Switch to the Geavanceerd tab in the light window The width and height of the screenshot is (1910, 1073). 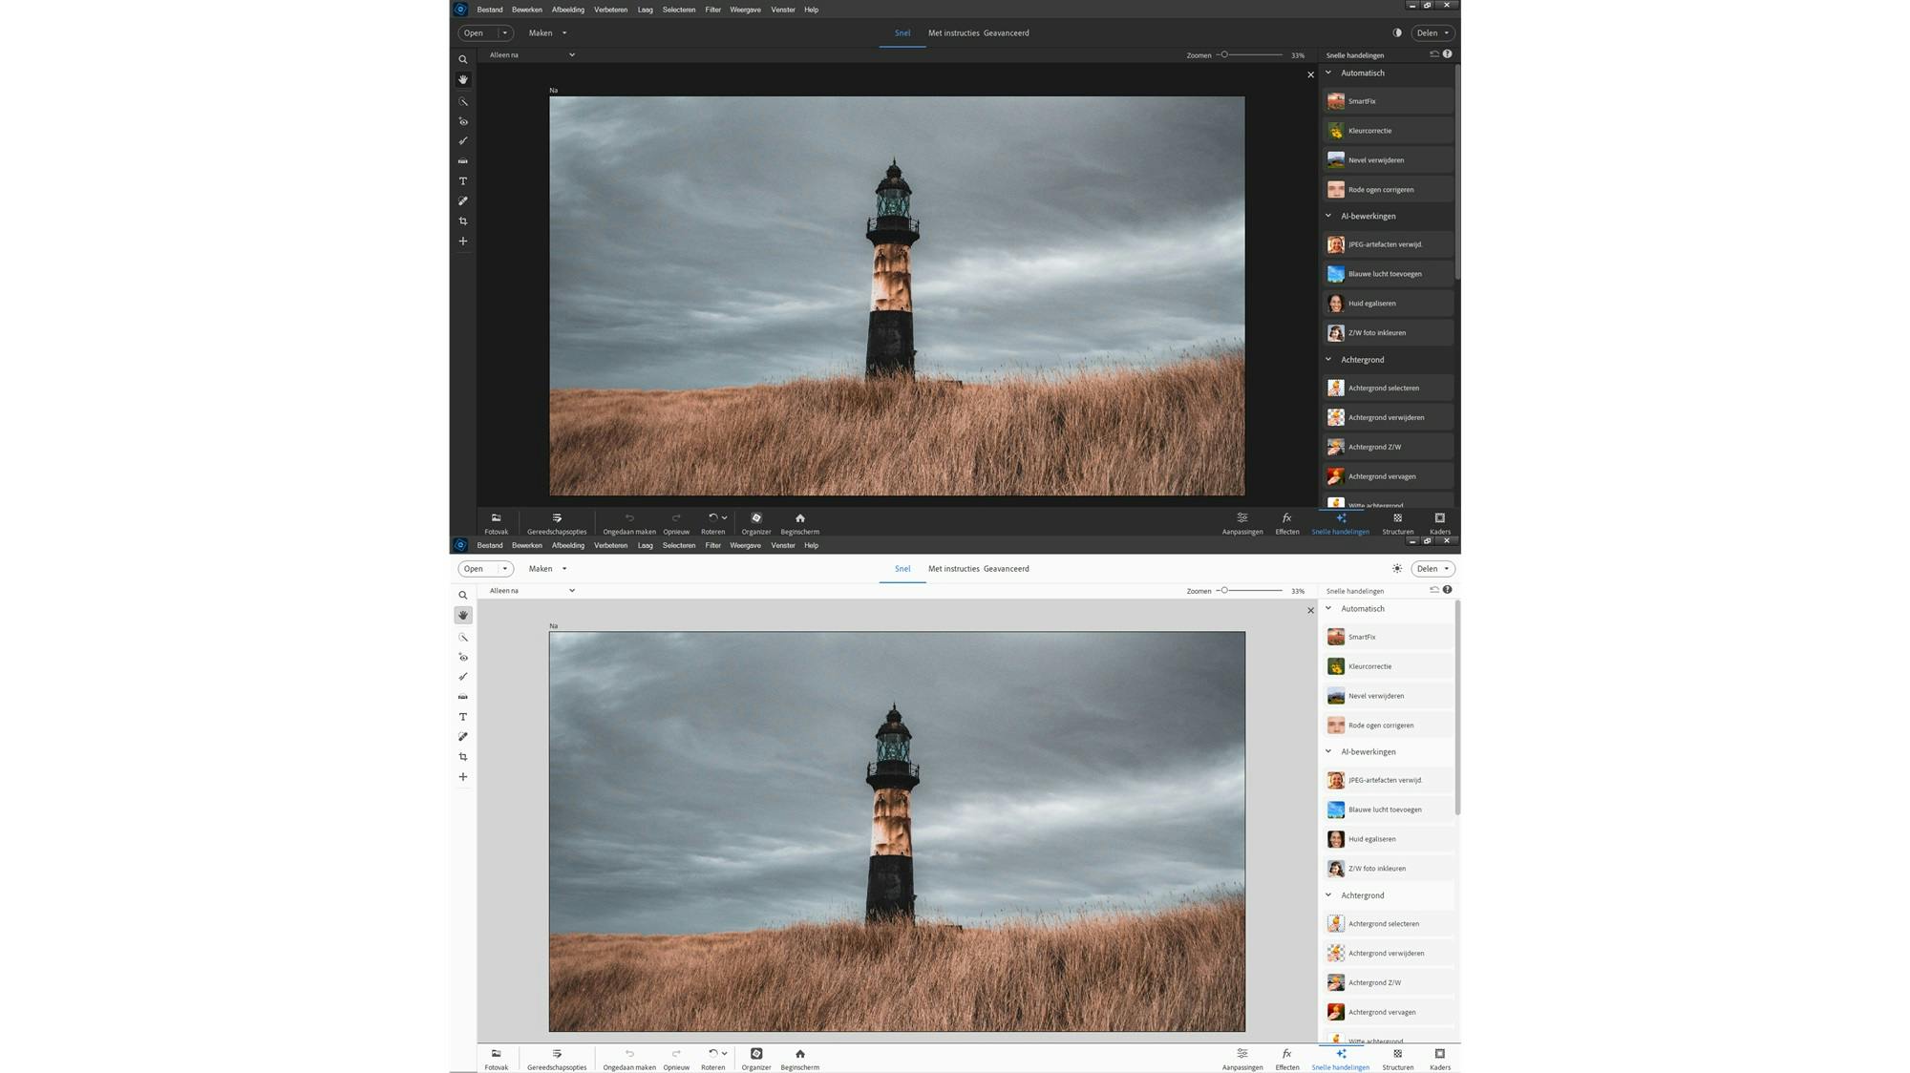1006,569
